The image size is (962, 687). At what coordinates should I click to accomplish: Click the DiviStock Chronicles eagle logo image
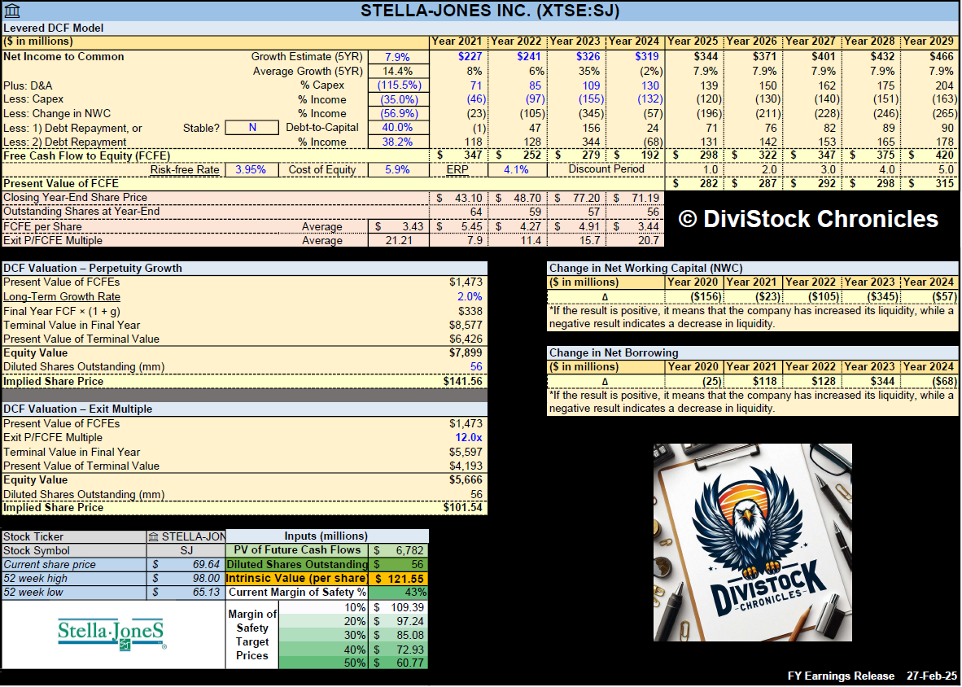753,542
